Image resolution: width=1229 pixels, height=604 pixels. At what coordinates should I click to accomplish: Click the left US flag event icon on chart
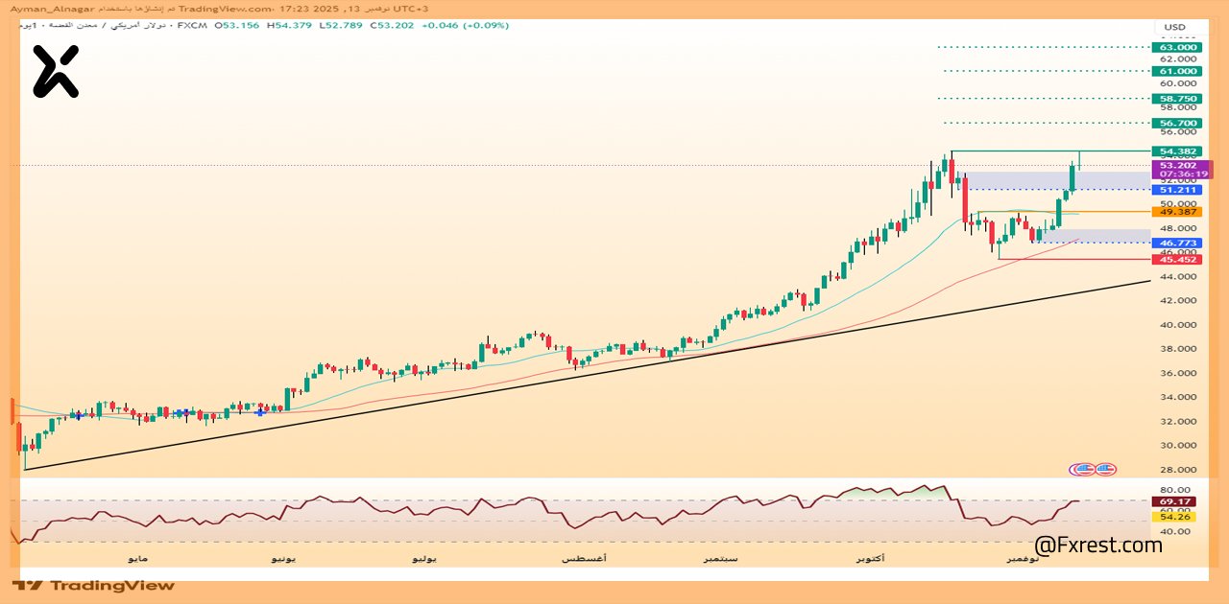pos(1085,468)
